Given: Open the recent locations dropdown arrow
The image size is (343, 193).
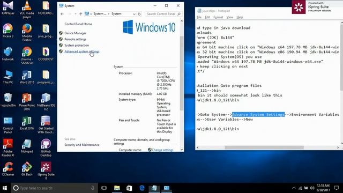Looking at the screenshot, I should point(75,14).
